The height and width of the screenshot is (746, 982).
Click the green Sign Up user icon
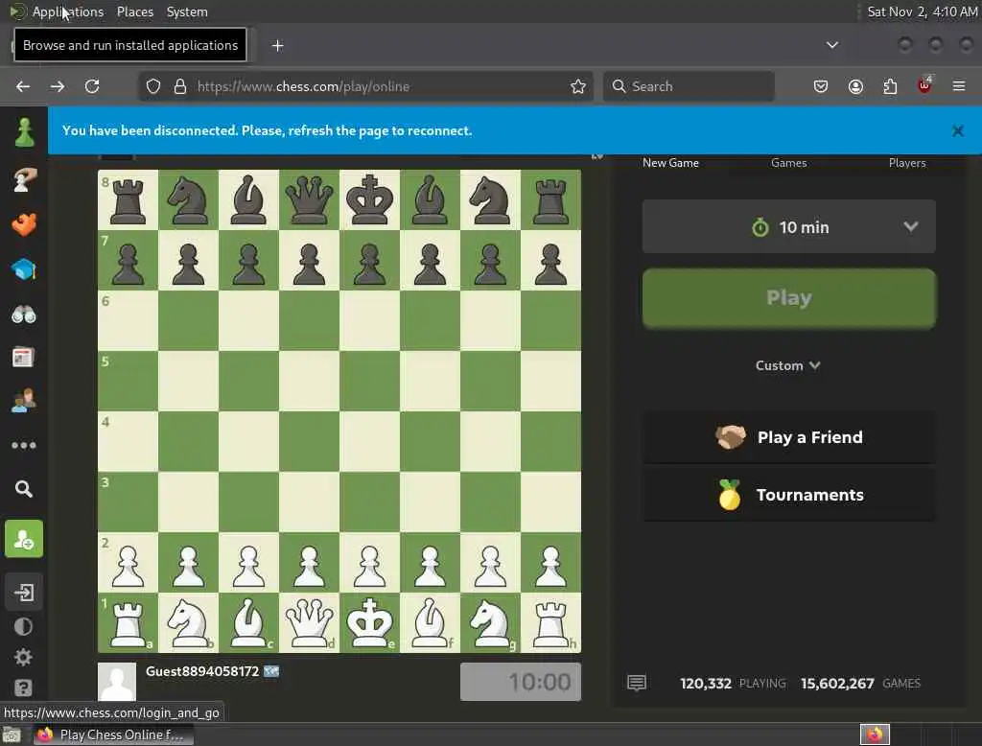[24, 539]
